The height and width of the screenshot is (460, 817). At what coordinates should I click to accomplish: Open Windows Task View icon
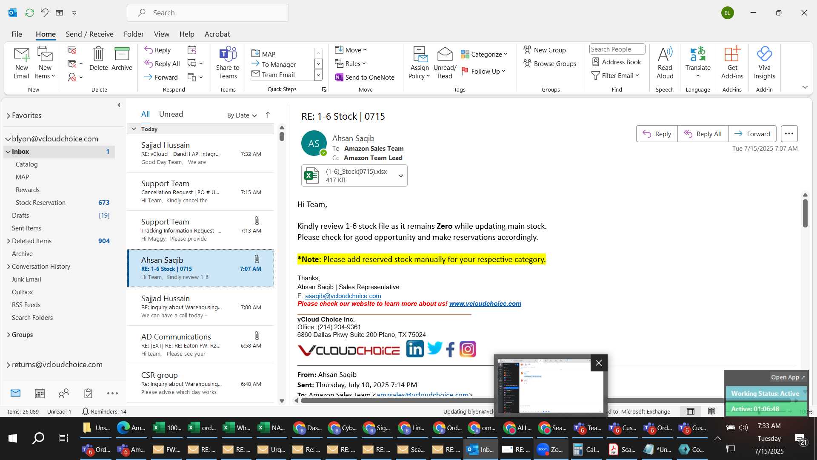64,438
